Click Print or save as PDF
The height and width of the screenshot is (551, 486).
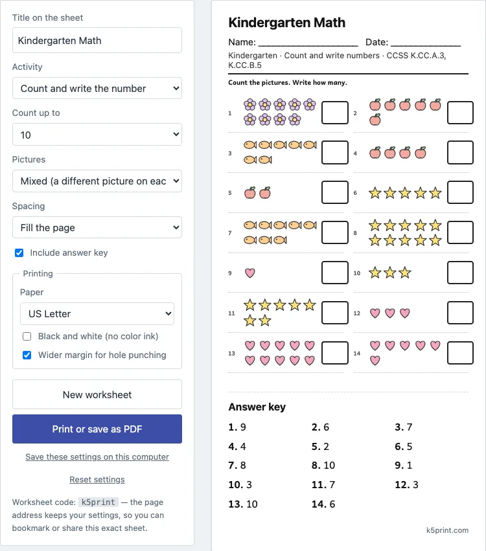click(97, 429)
